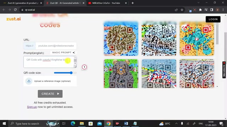Viewport: 227px width, 127px height.
Task: Open Word from the taskbar
Action: pyautogui.click(x=126, y=123)
